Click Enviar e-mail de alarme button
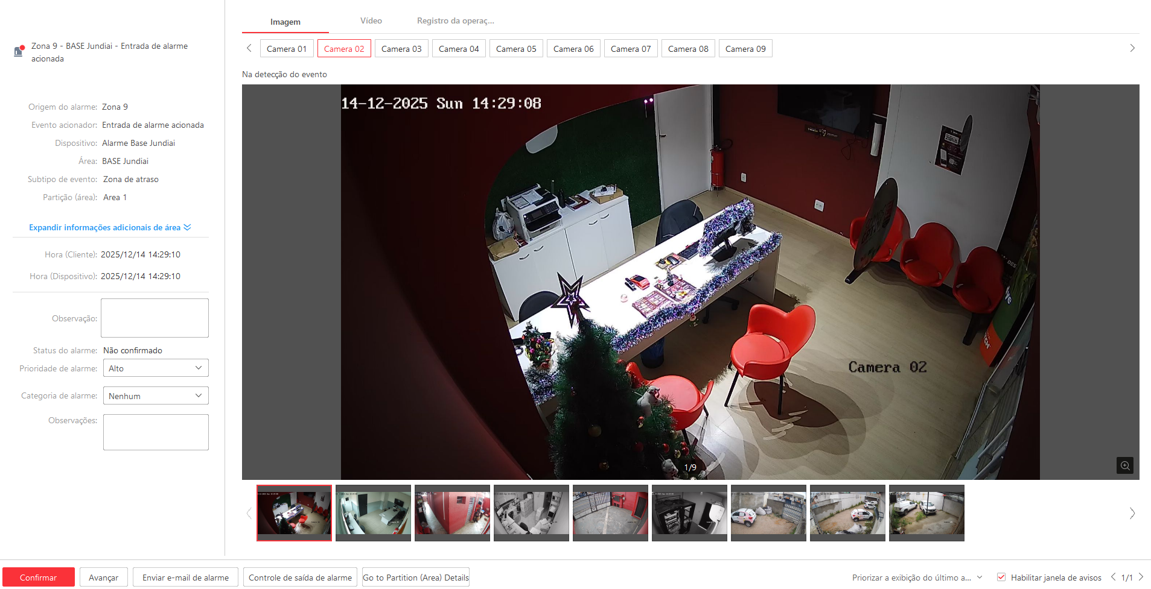 (x=185, y=578)
